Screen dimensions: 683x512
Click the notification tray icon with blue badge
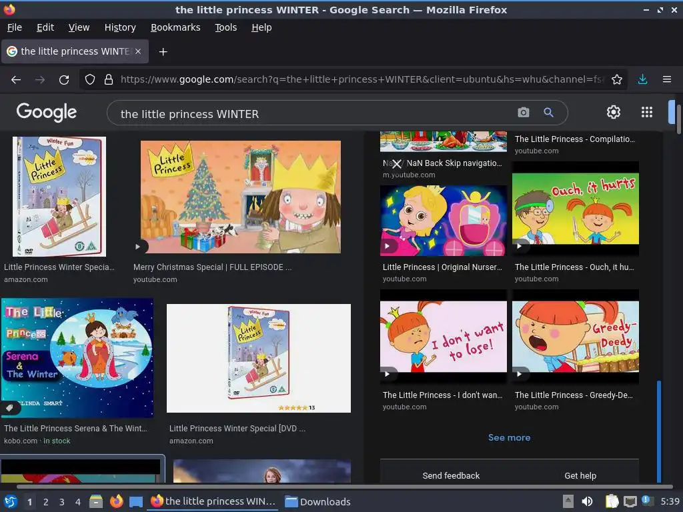click(x=646, y=501)
